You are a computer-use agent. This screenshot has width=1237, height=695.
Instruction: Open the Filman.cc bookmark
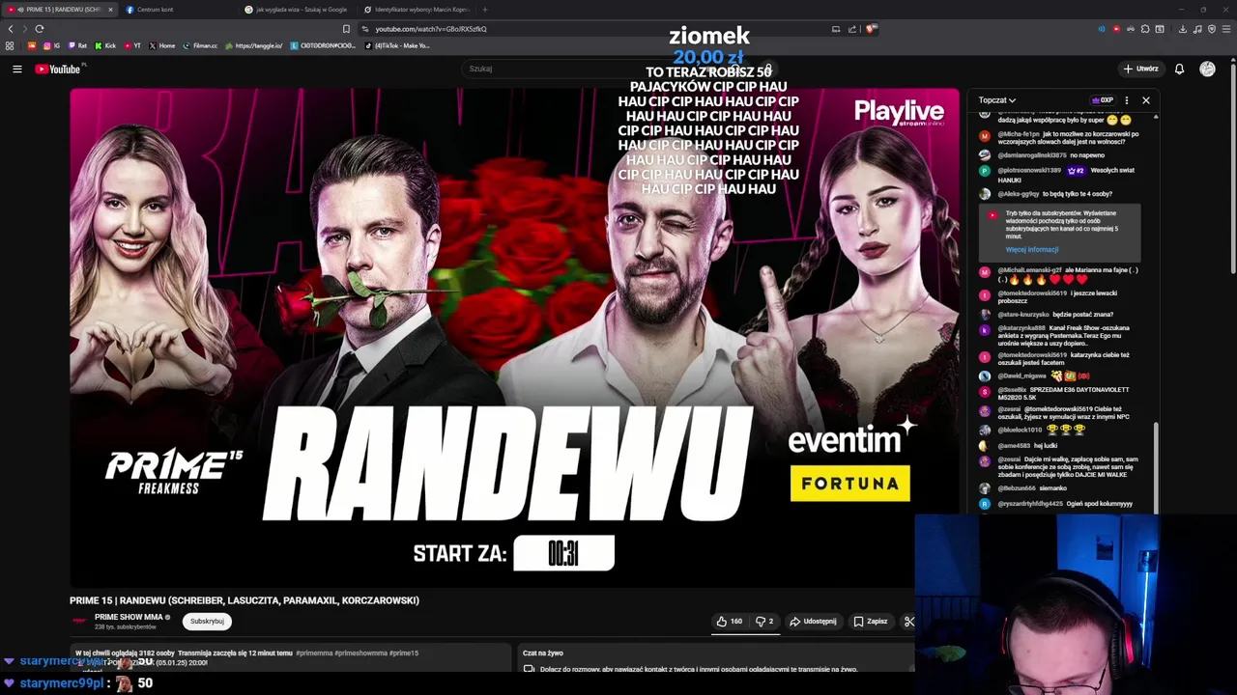click(x=201, y=45)
